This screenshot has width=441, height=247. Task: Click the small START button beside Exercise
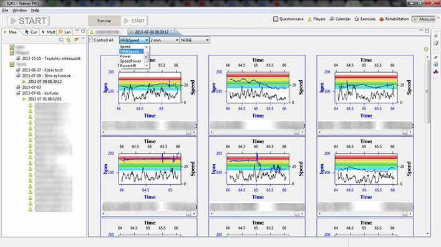134,21
